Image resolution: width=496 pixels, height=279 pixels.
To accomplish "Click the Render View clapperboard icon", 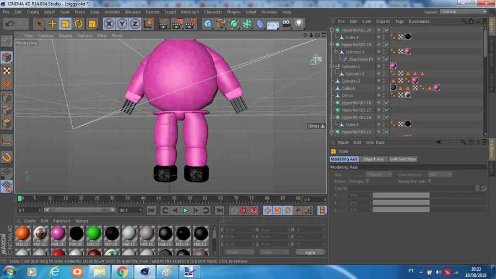I will (164, 24).
